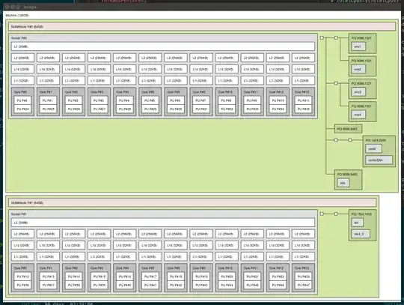Select the PU P#29 box
Screen dimensions: 404x305
[x=150, y=109]
